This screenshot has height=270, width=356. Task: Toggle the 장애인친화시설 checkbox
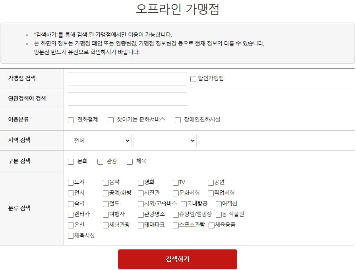178,120
